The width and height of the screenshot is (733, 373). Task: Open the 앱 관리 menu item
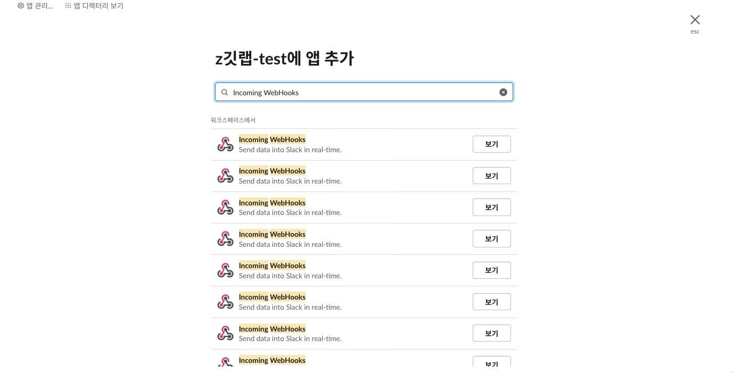click(35, 6)
